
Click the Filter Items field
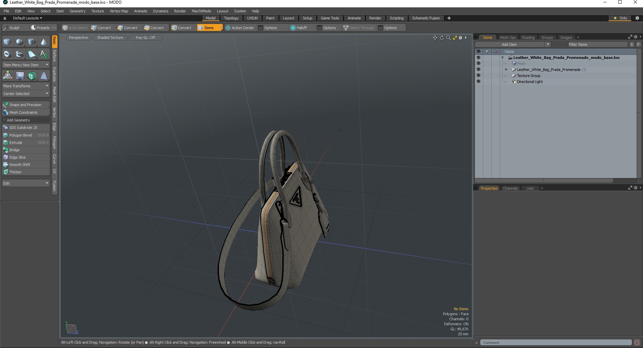[x=597, y=45]
